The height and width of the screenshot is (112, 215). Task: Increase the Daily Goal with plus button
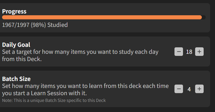(x=199, y=52)
